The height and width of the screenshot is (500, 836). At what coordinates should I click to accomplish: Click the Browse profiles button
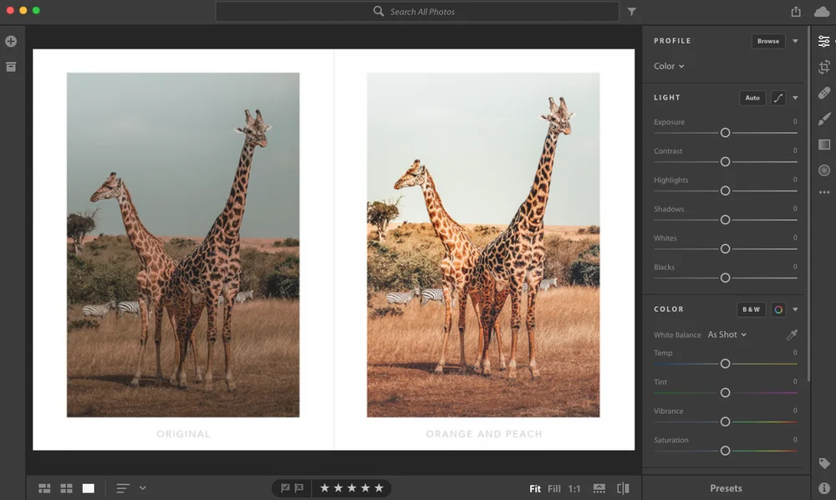click(767, 40)
